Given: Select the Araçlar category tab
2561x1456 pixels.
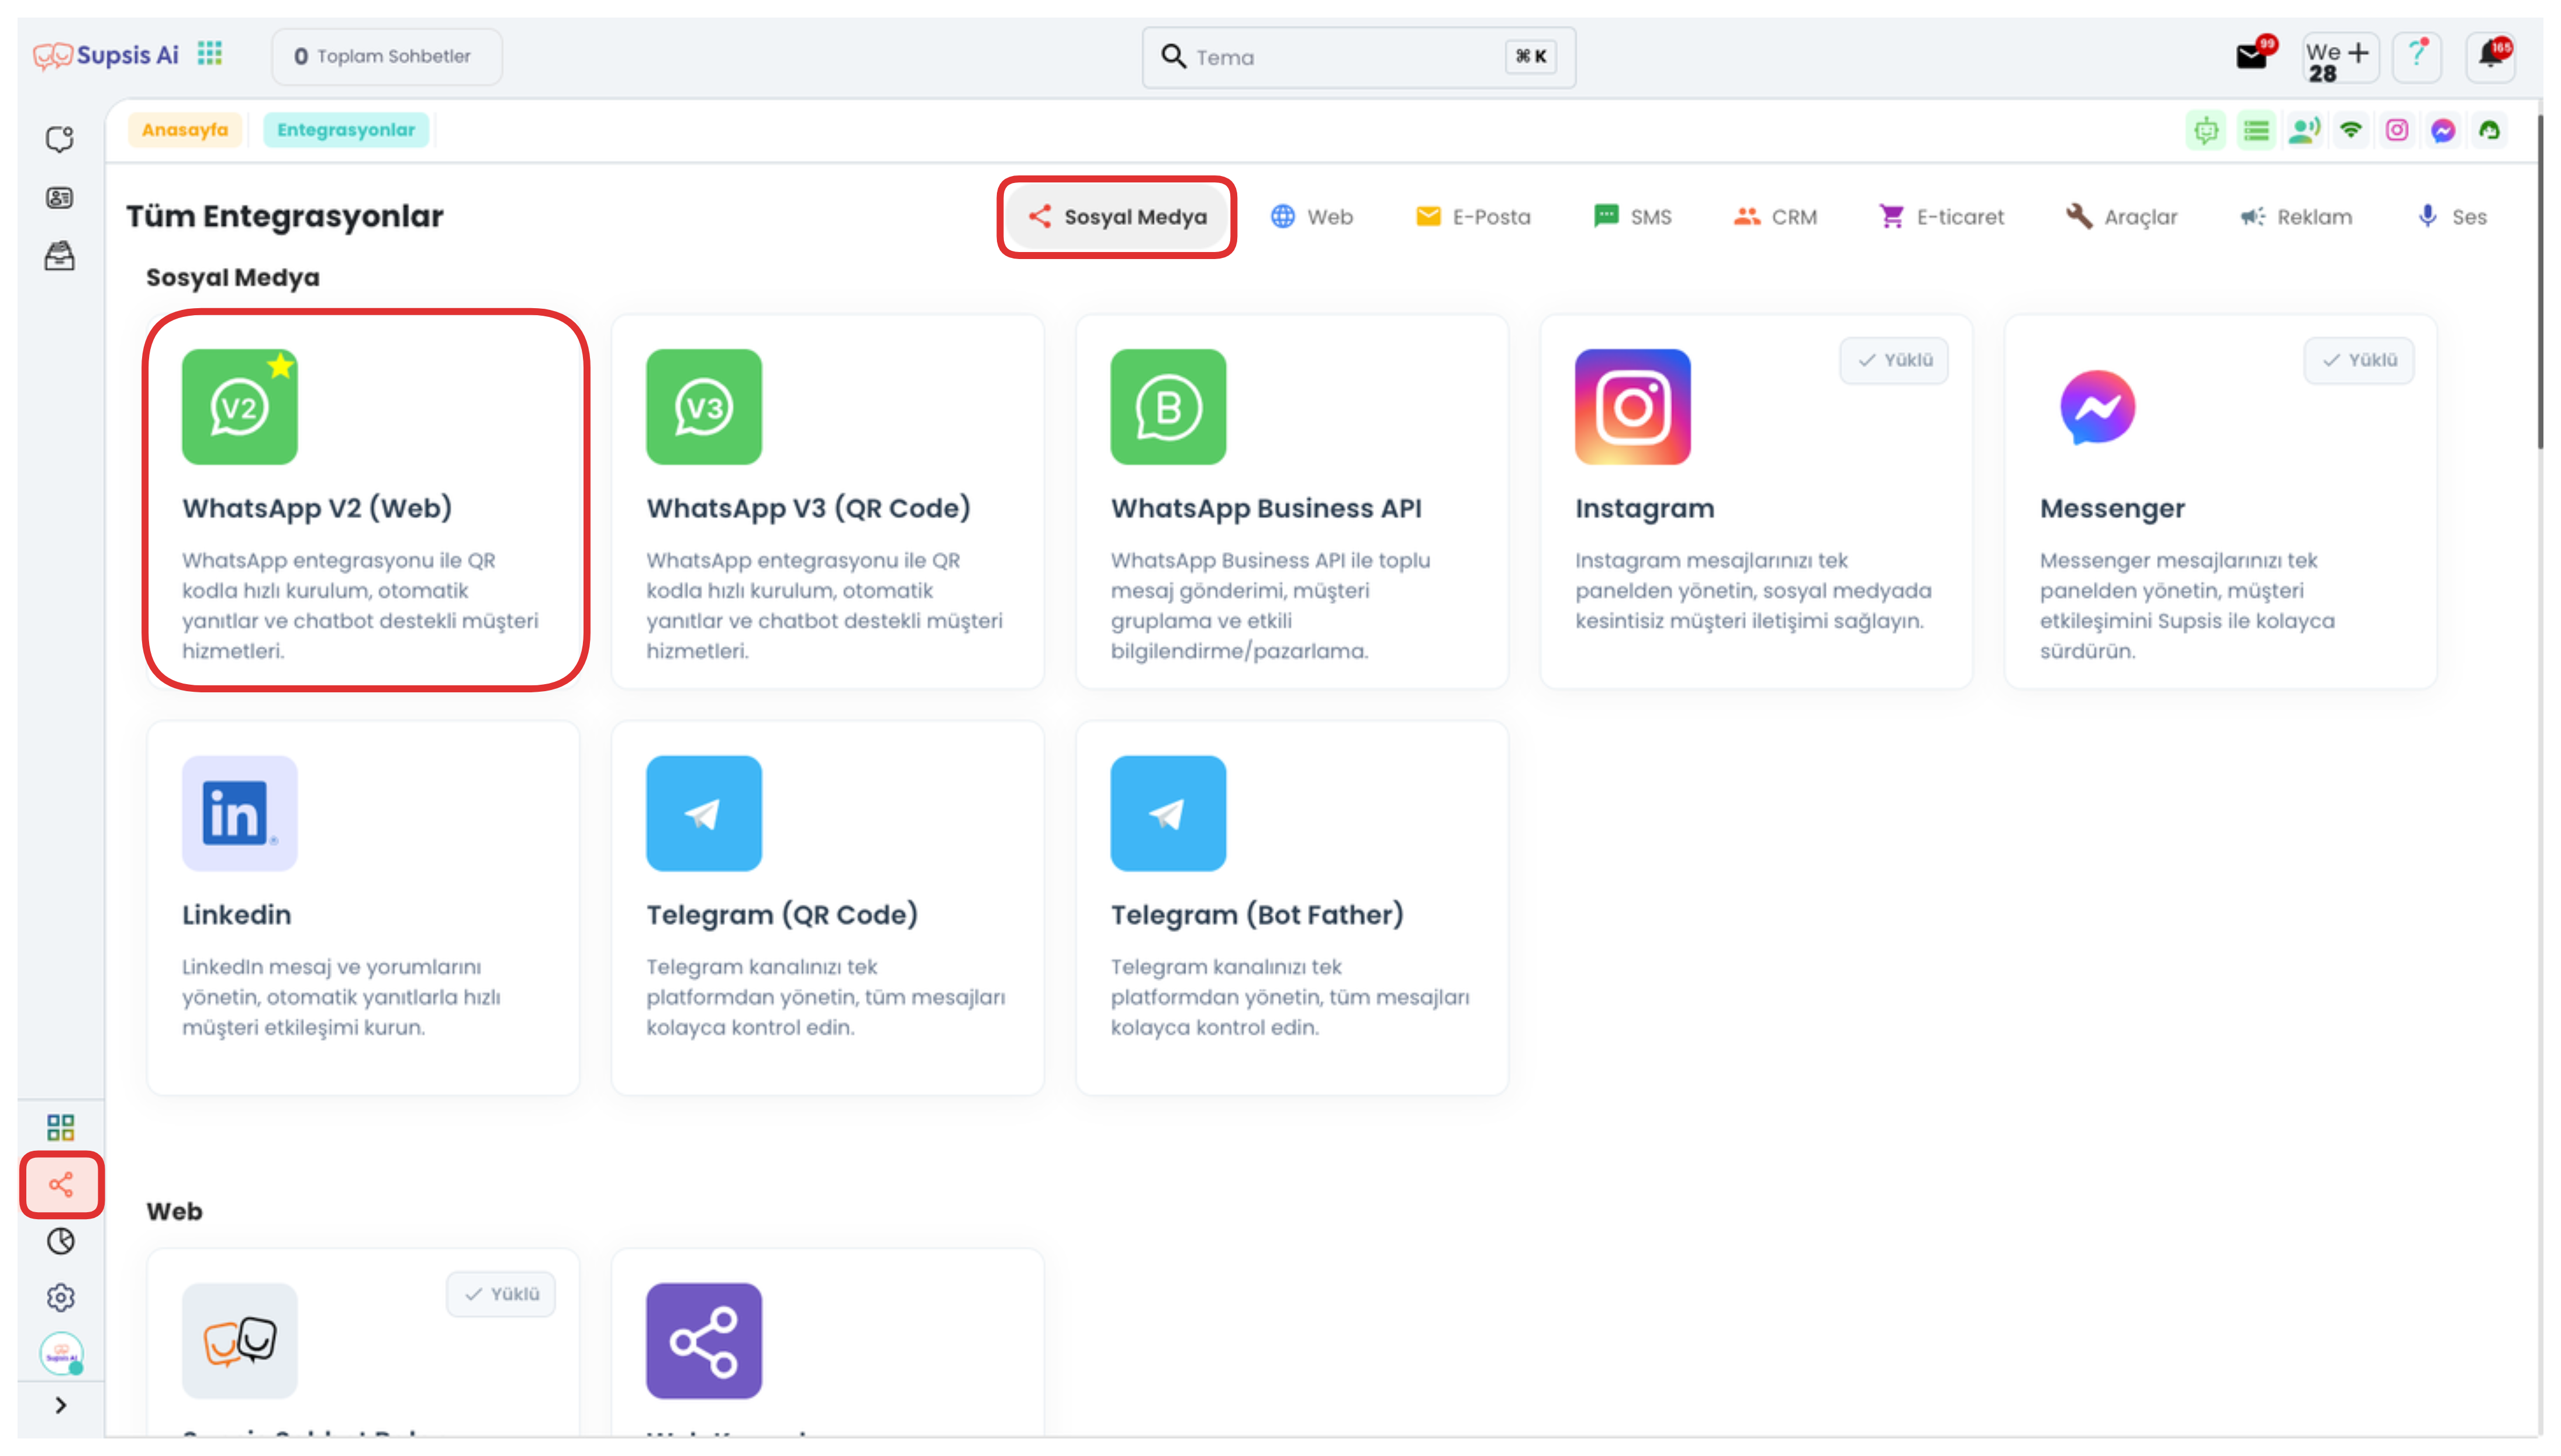Looking at the screenshot, I should pos(2121,217).
